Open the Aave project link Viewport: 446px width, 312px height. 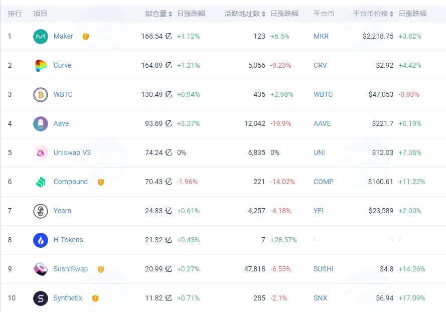tap(61, 124)
